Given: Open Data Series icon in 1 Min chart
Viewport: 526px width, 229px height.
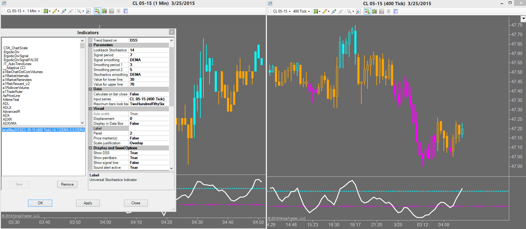Looking at the screenshot, I should point(104,11).
